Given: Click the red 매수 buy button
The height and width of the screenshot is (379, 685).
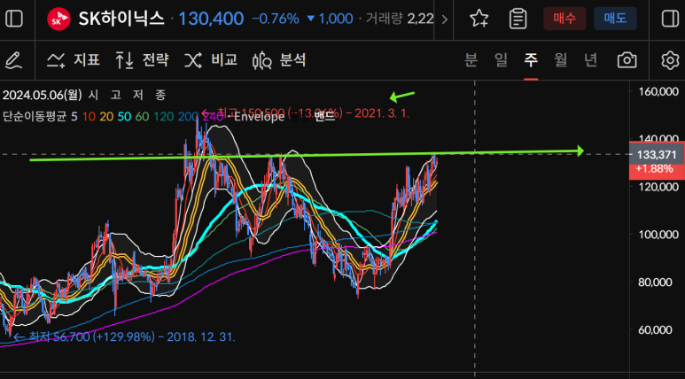Looking at the screenshot, I should tap(564, 19).
